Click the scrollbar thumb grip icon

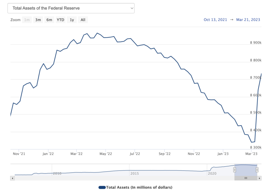[246, 178]
